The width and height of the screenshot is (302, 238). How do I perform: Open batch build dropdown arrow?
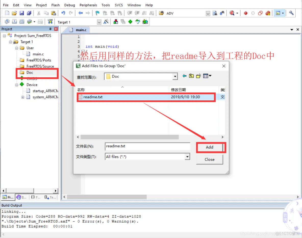[x=34, y=22]
